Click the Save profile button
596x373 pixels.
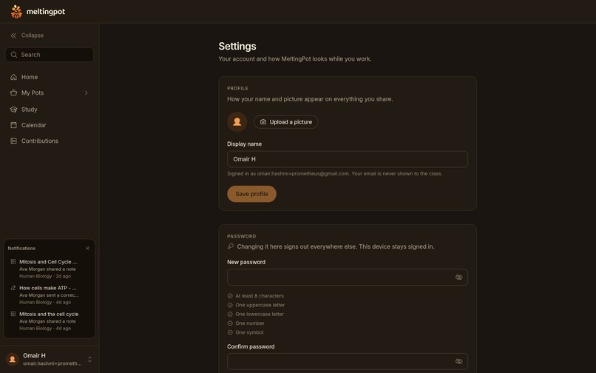[x=251, y=194]
